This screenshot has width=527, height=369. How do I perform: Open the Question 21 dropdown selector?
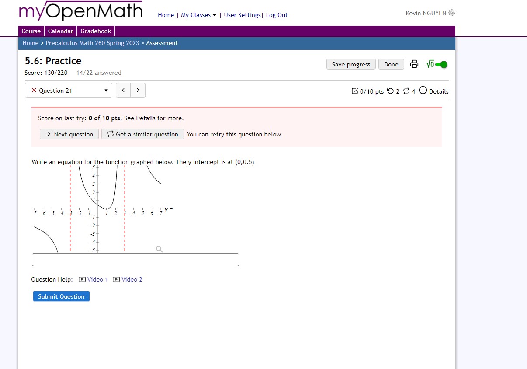[69, 91]
